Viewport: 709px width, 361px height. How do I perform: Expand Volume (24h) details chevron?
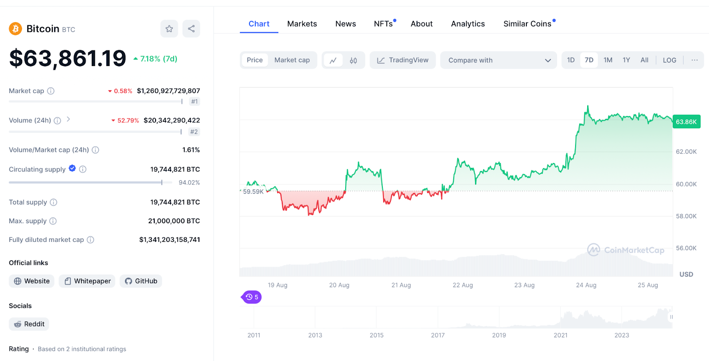(x=68, y=119)
